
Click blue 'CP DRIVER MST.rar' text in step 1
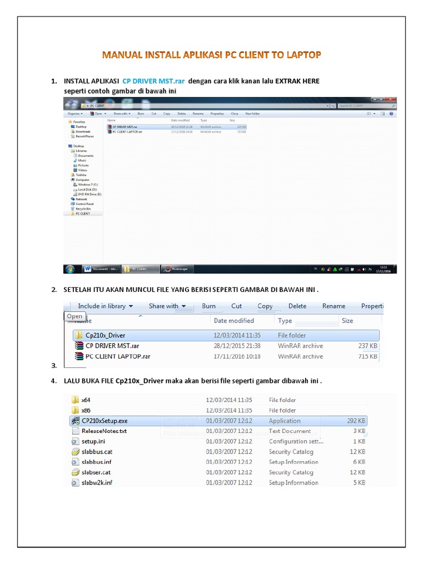(x=154, y=81)
